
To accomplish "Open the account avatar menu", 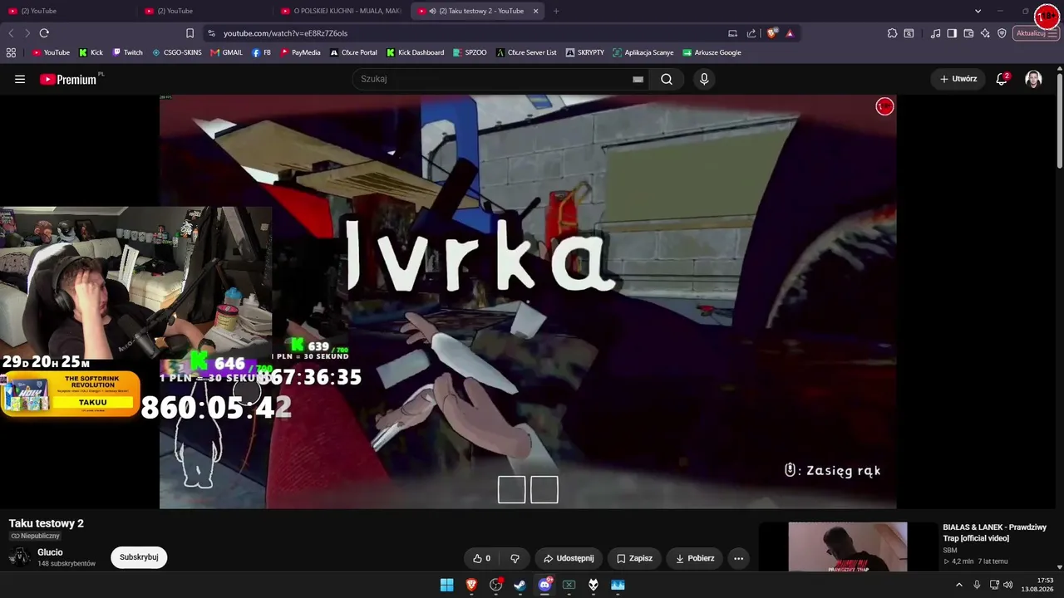I will click(1033, 79).
